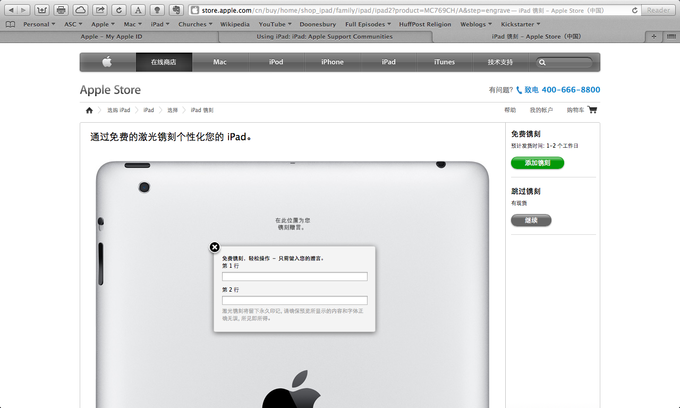Expand the Weblogs bookmarks folder
This screenshot has width=680, height=408.
pos(477,24)
